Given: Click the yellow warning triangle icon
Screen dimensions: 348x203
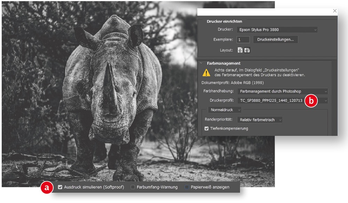Looking at the screenshot, I should click(207, 72).
